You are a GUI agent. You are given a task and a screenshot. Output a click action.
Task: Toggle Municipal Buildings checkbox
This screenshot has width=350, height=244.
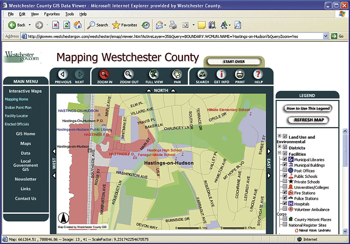click(285, 165)
